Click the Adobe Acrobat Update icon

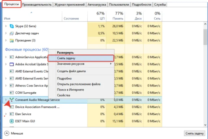tap(12, 64)
